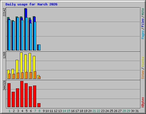Click the day 1 cyan pages bar
The image size is (146, 114).
(9, 35)
